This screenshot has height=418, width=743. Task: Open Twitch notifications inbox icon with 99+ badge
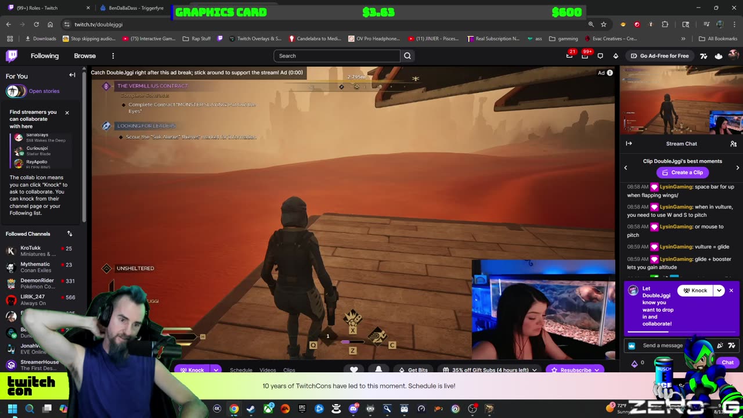coord(585,56)
